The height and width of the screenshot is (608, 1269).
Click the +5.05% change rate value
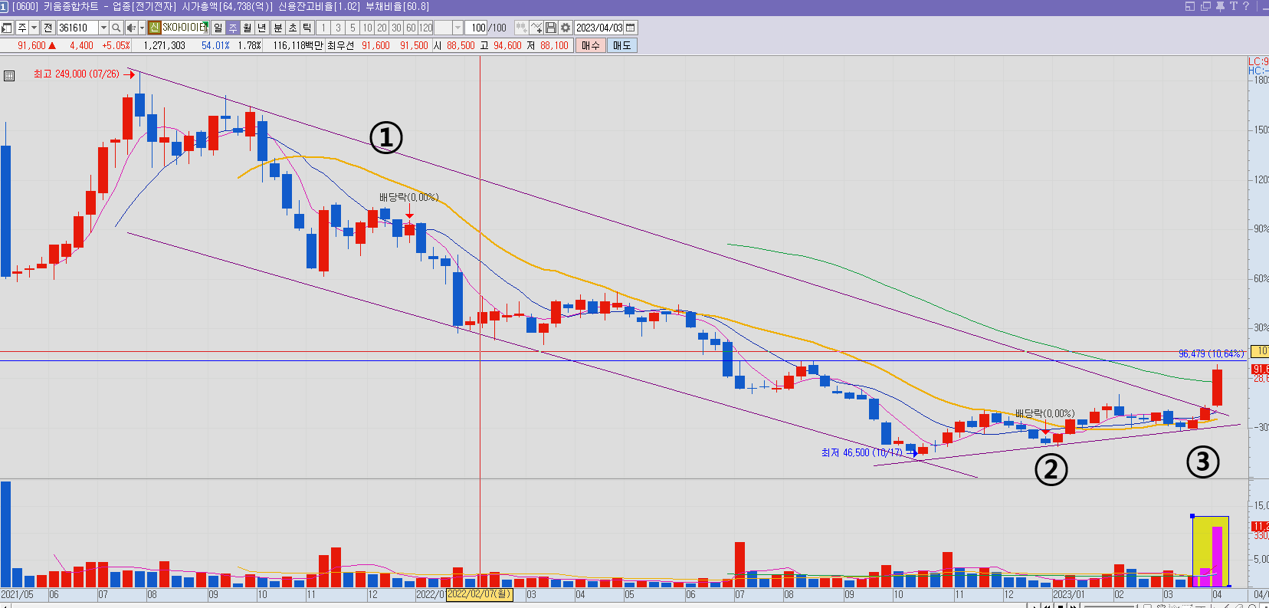[116, 45]
